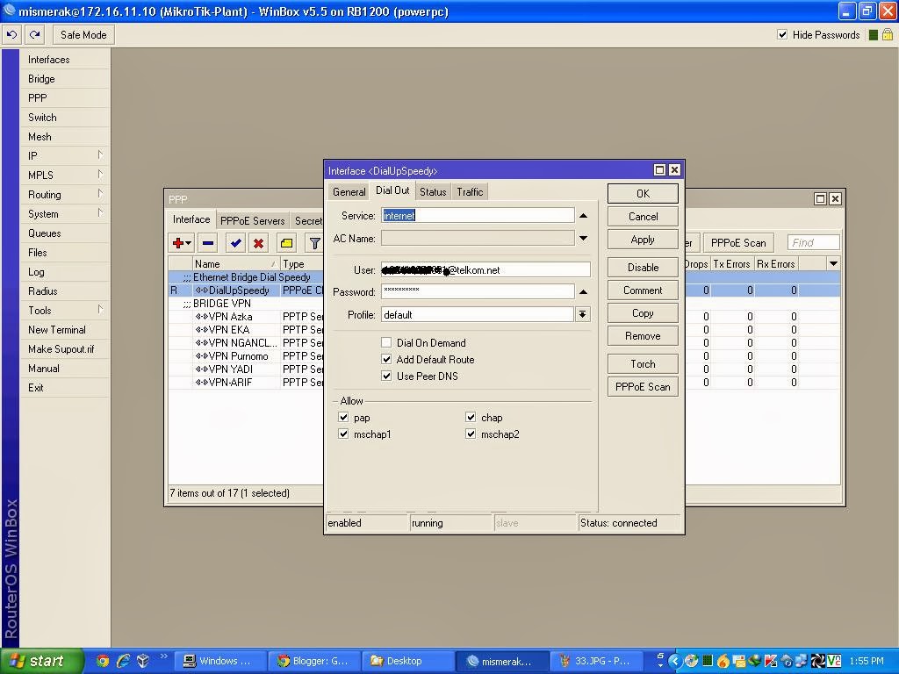Click the Start button
The width and height of the screenshot is (899, 674).
(x=40, y=661)
